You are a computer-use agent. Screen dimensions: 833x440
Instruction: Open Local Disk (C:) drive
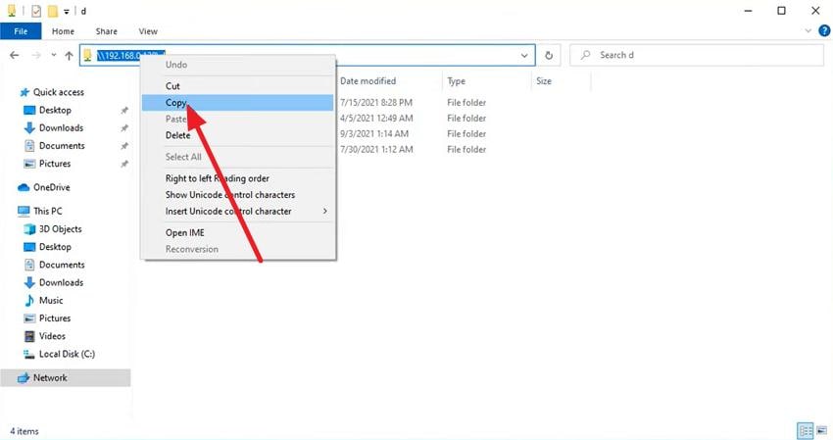click(67, 354)
